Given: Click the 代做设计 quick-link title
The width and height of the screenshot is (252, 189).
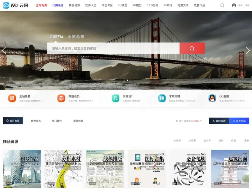Looking at the screenshot, I should pos(128,96).
